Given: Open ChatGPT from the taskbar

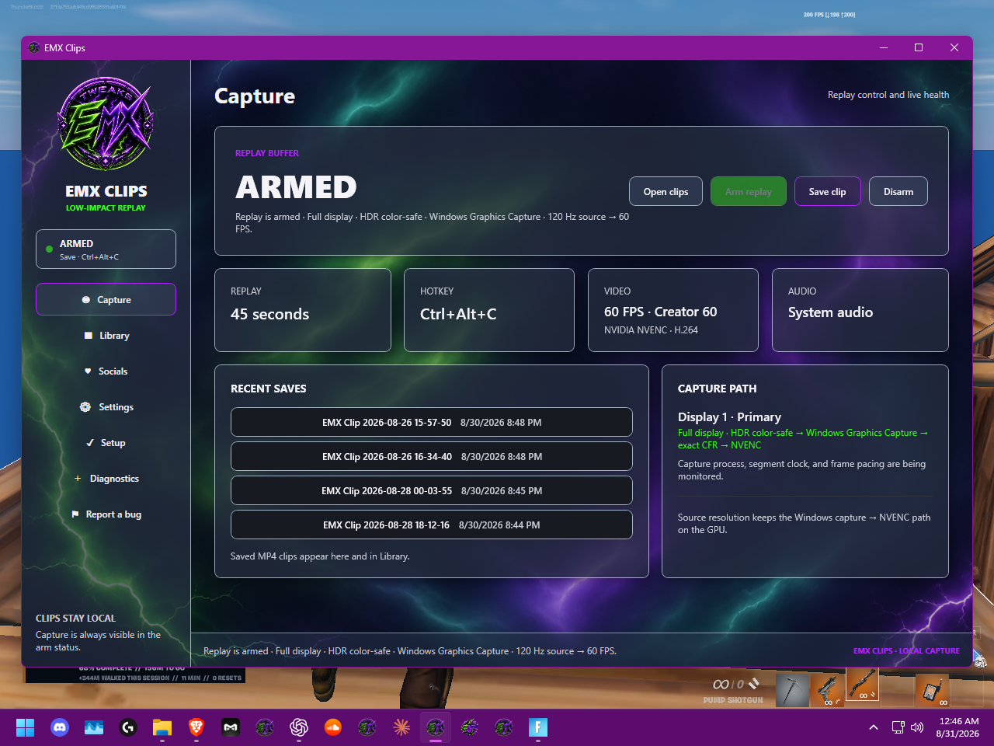Looking at the screenshot, I should tap(299, 727).
